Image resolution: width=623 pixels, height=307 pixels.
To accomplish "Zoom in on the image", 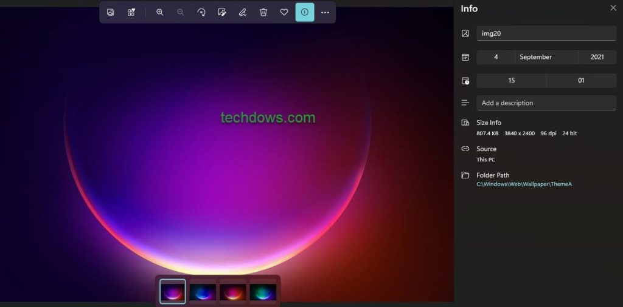I will coord(160,12).
